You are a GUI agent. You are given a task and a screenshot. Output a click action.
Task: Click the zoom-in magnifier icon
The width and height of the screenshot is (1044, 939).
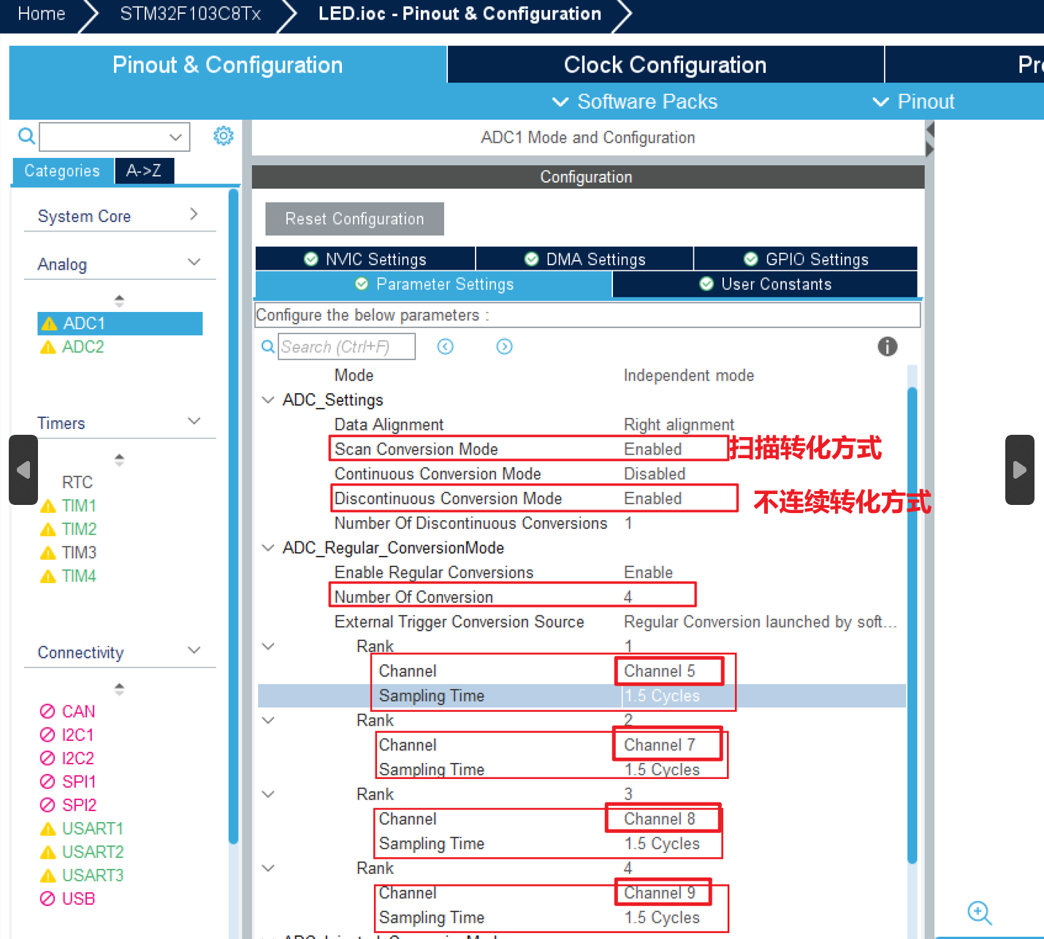[x=979, y=913]
